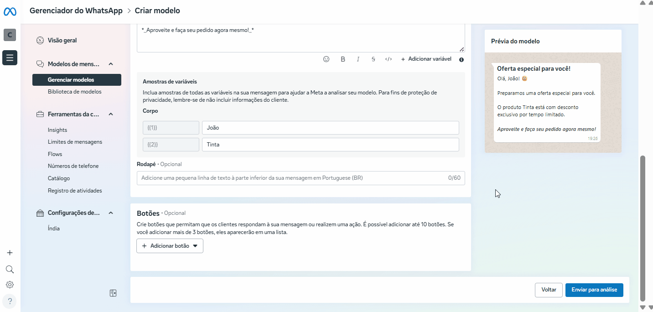Open the settings gear icon
The height and width of the screenshot is (312, 653).
pos(10,285)
